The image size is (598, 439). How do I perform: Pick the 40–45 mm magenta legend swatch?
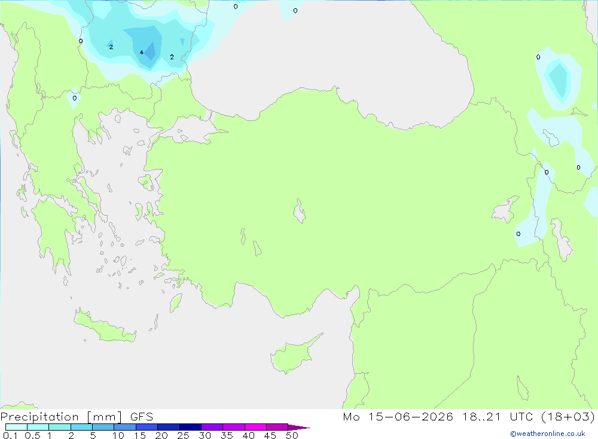[255, 427]
